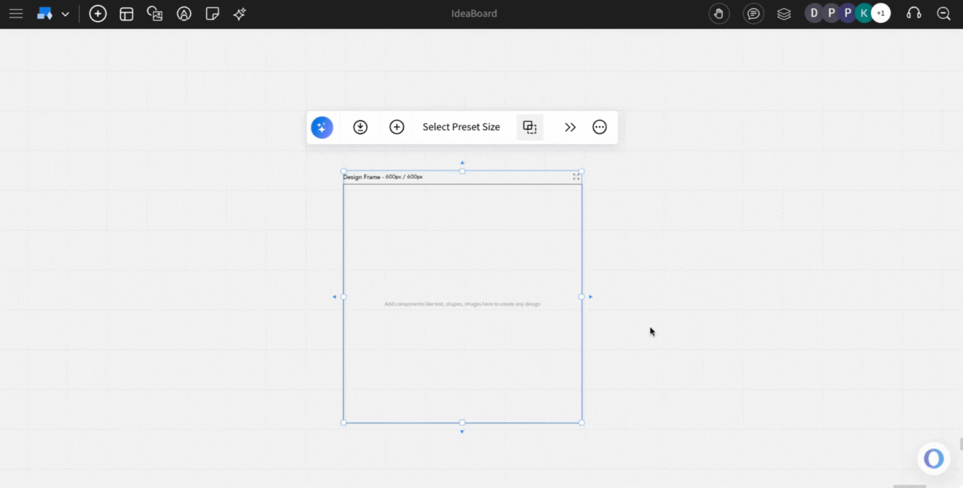Toggle the hand pan mode

click(x=719, y=14)
